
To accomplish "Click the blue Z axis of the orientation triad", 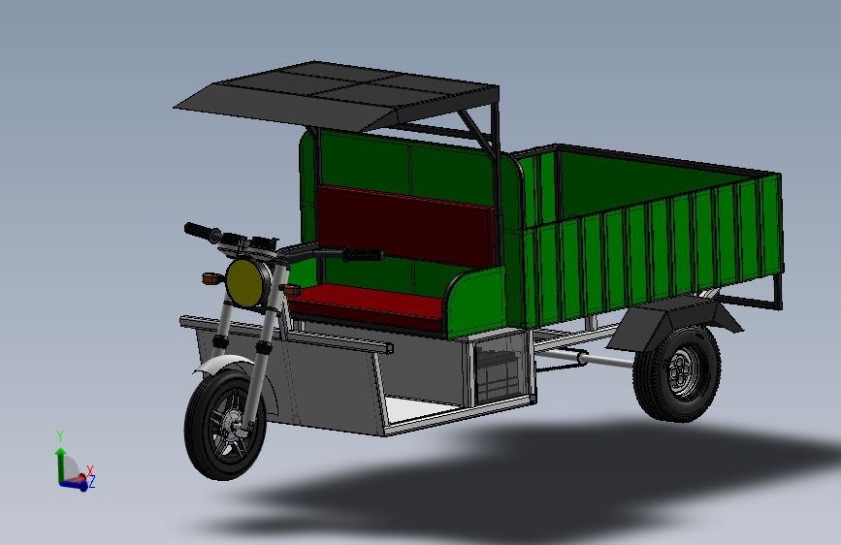I will click(74, 485).
